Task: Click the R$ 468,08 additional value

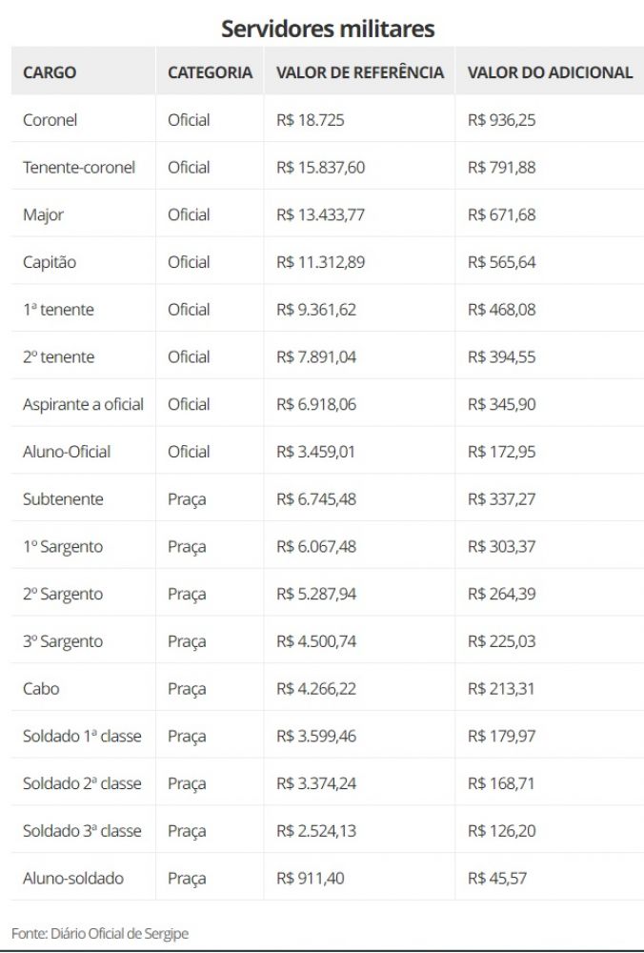Action: coord(501,310)
